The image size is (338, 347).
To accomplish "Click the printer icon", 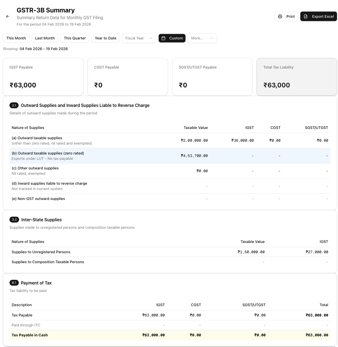I will (x=280, y=17).
